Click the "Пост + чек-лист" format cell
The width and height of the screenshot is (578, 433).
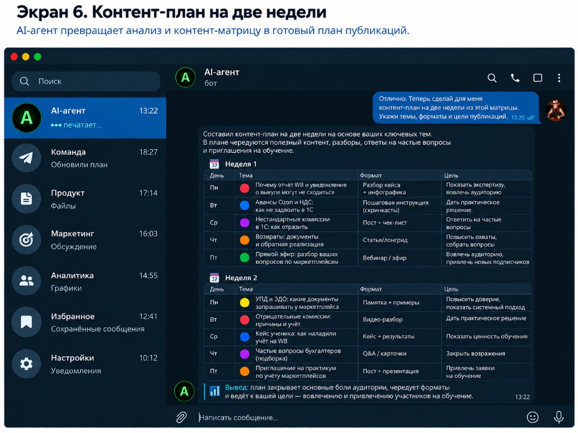click(384, 223)
